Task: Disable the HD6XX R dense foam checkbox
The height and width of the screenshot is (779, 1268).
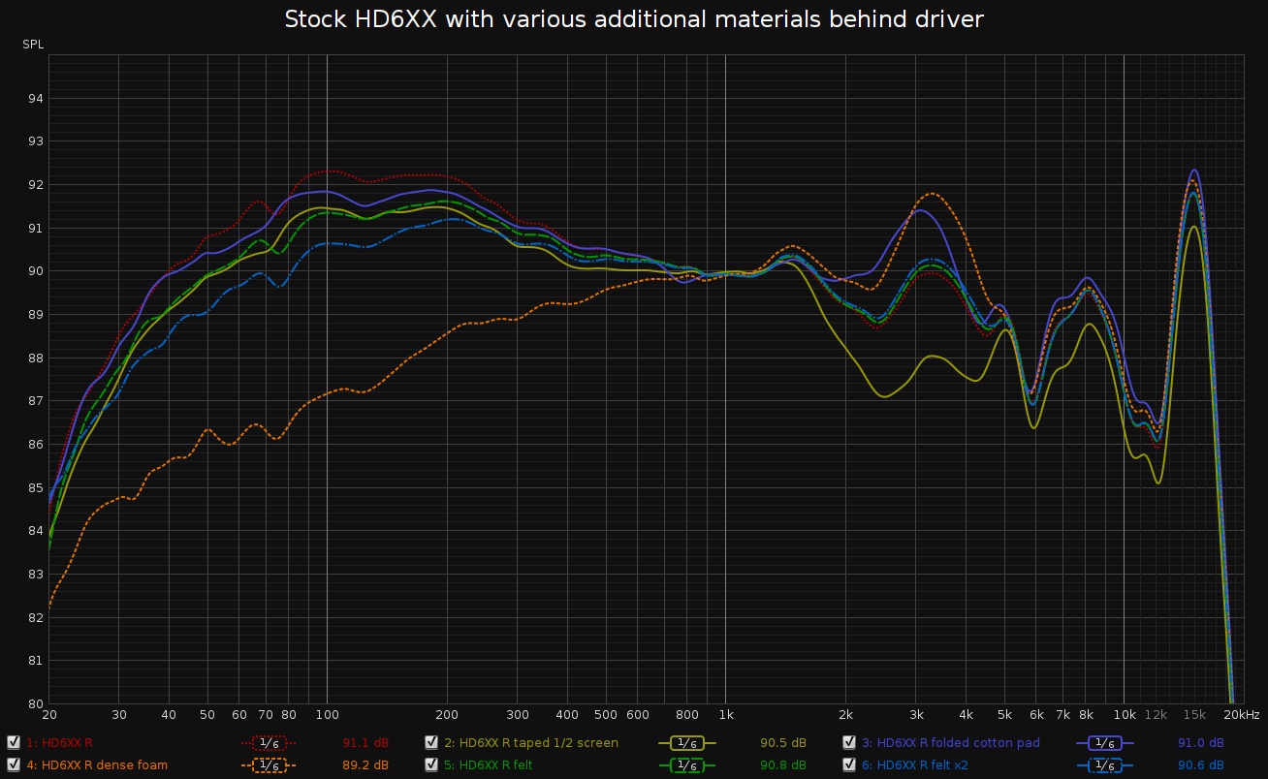Action: [13, 764]
